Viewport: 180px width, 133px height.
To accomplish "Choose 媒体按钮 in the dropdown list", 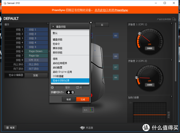I will click(x=70, y=48).
